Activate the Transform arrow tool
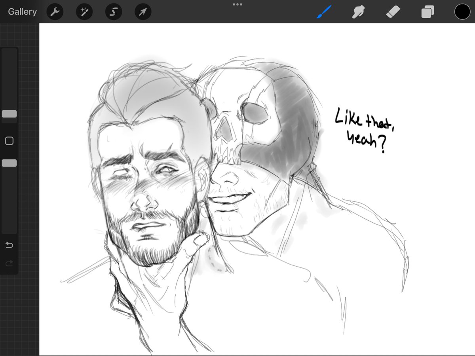475x356 pixels. (x=143, y=12)
